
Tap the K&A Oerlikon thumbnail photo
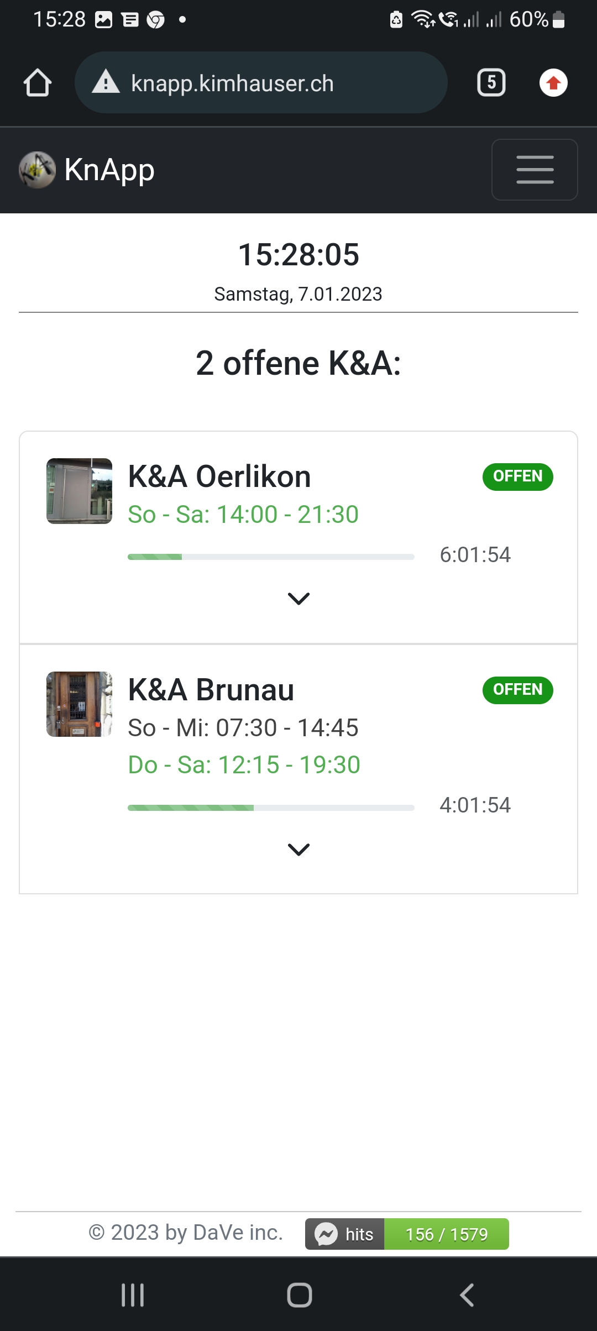click(79, 491)
